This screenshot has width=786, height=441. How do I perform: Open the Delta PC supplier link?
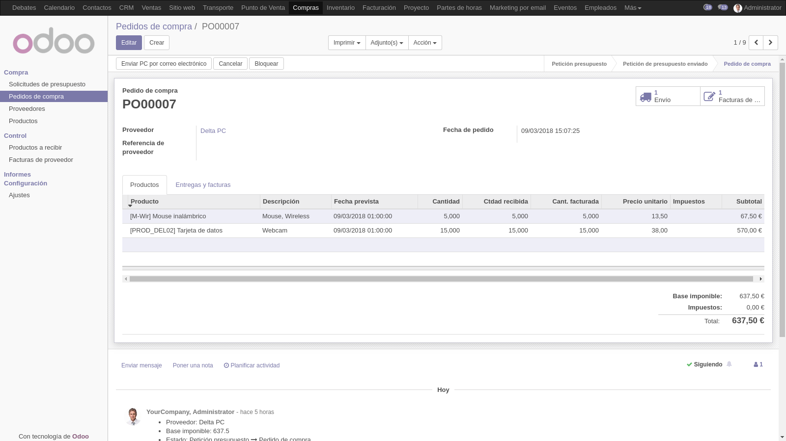click(x=213, y=131)
